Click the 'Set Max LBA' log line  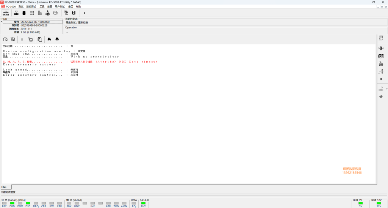[x=40, y=54]
